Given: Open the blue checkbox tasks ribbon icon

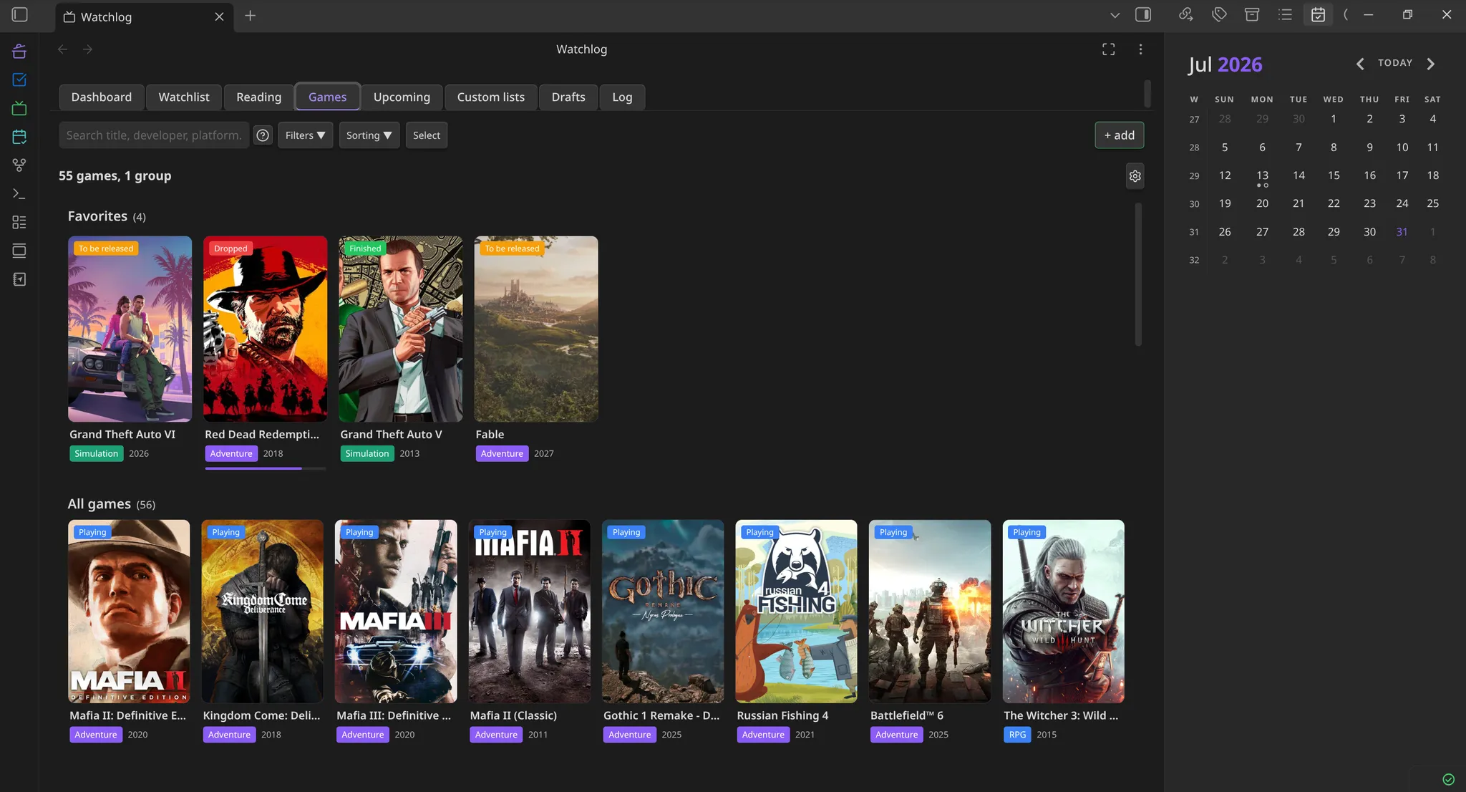Looking at the screenshot, I should pyautogui.click(x=19, y=79).
